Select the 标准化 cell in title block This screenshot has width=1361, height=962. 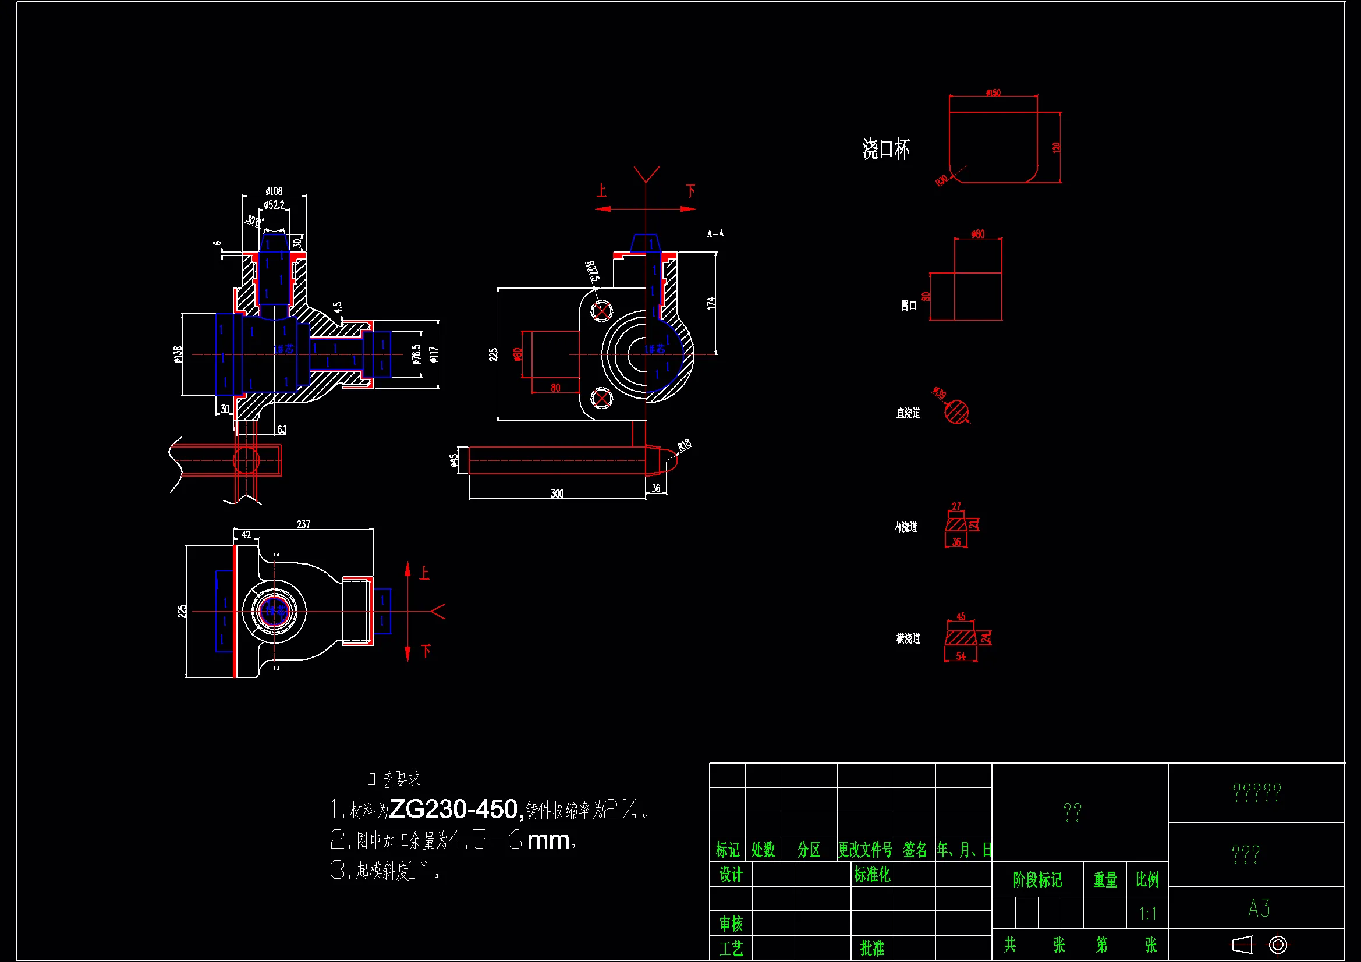tap(871, 875)
